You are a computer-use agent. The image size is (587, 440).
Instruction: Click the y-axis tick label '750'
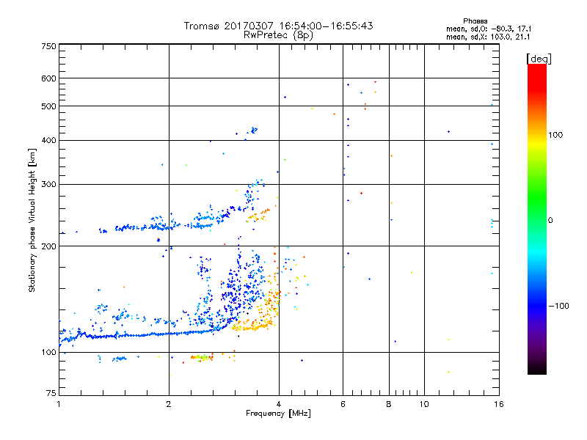pyautogui.click(x=48, y=46)
